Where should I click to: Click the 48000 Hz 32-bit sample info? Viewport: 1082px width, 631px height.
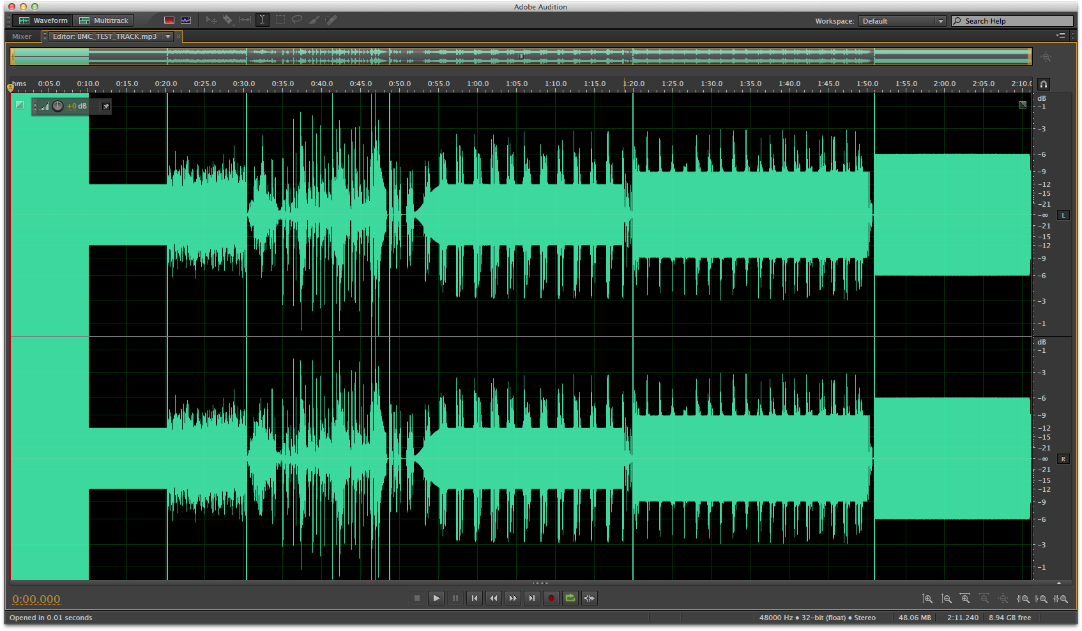point(818,618)
